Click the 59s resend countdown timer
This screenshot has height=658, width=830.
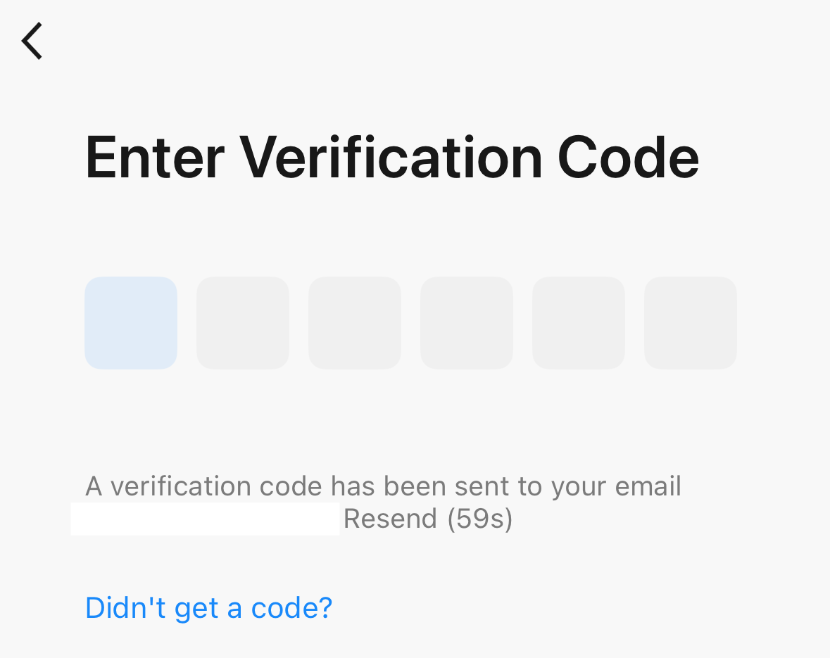pyautogui.click(x=480, y=519)
